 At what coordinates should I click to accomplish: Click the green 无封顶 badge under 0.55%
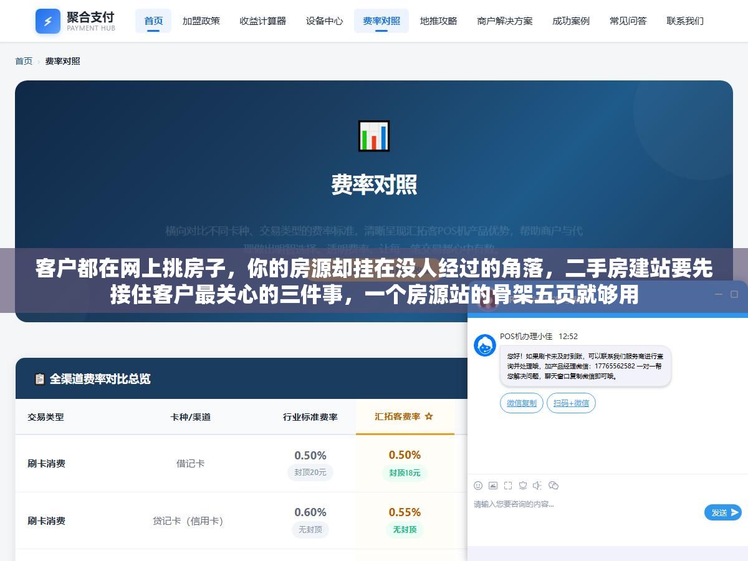click(x=405, y=530)
